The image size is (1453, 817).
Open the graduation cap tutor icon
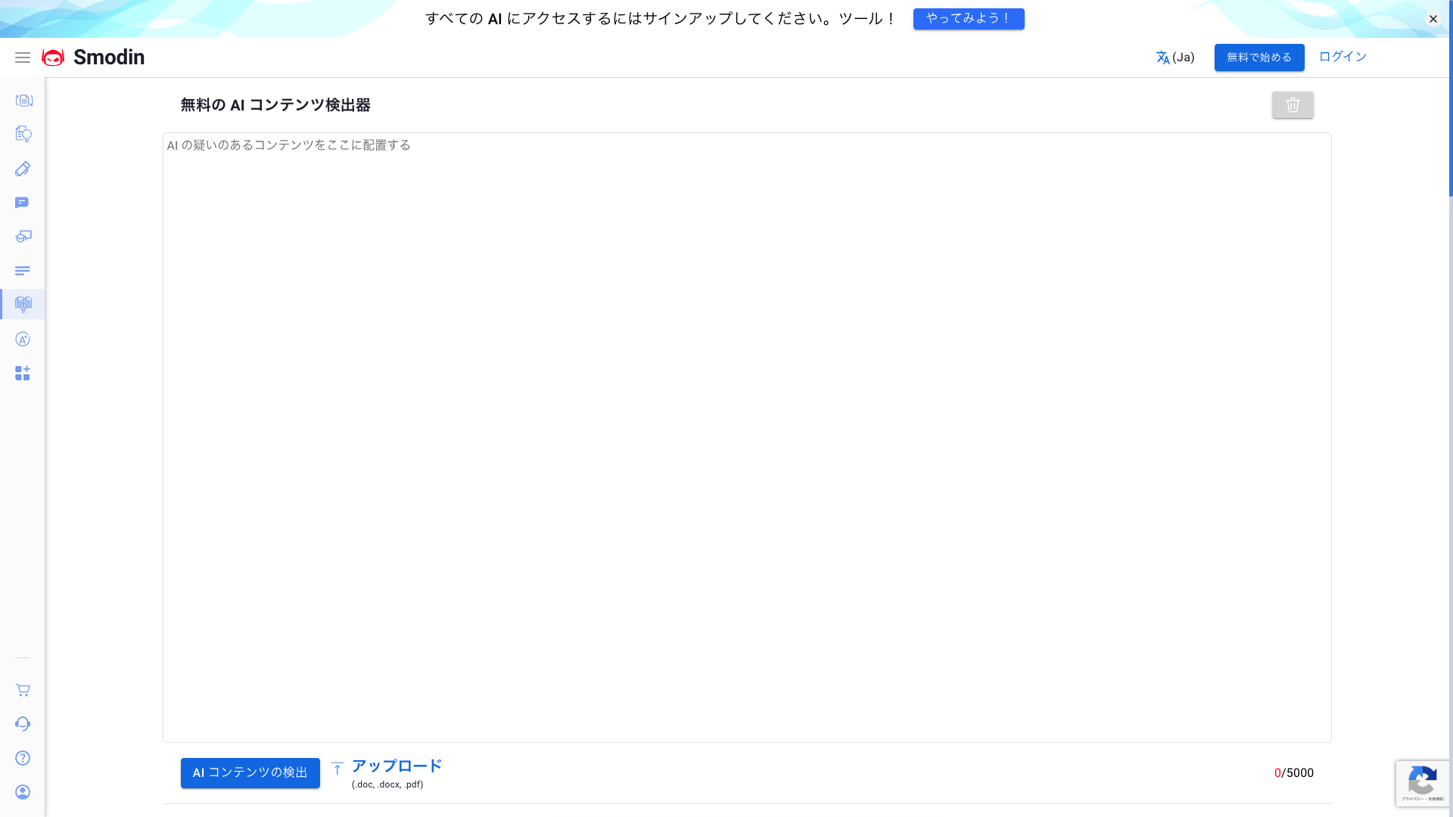pos(23,237)
